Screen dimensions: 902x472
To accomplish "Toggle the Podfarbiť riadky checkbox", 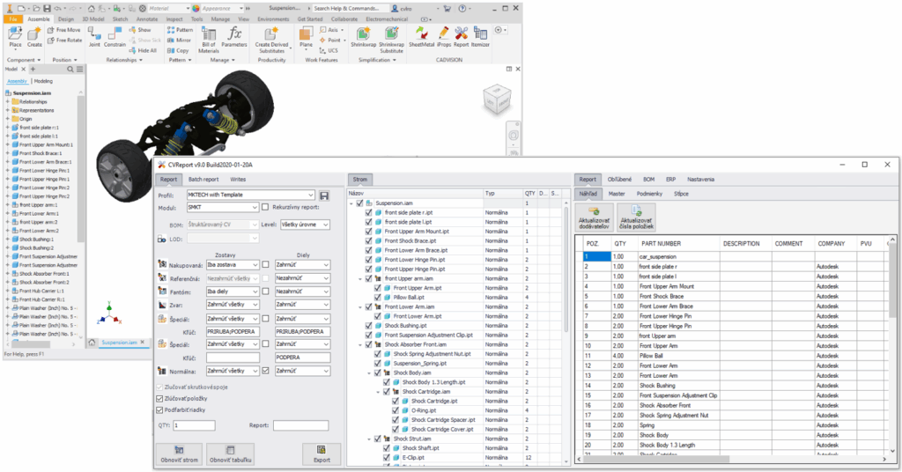I will pos(160,409).
